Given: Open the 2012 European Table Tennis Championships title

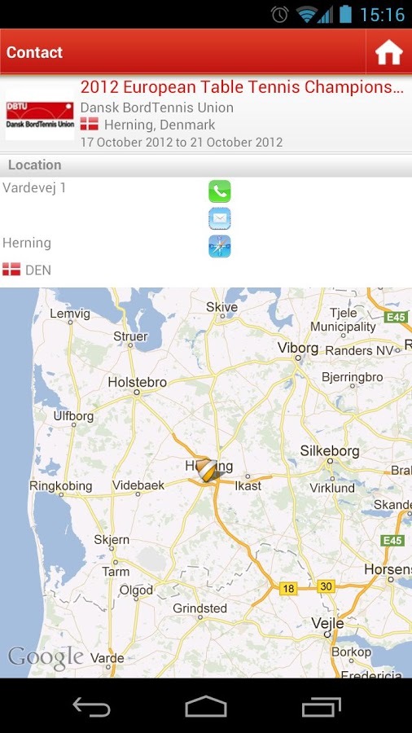Looking at the screenshot, I should coord(242,86).
